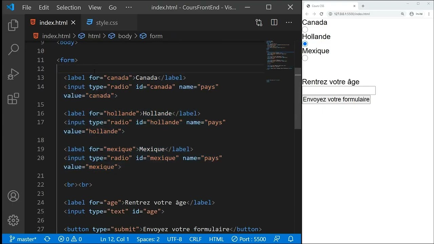Click the Rentrez votre âge label
This screenshot has height=244, width=434.
(x=331, y=82)
